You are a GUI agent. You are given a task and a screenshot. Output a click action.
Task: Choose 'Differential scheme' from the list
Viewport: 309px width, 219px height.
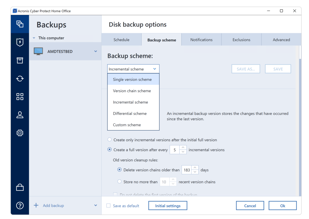click(x=130, y=113)
